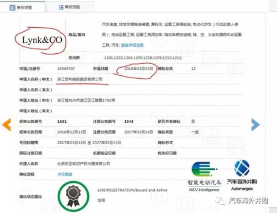The image size is (277, 213).
Task: Click the applicant address 浙江省杭州市滨江区江陵路1760号
Action: pos(86,100)
